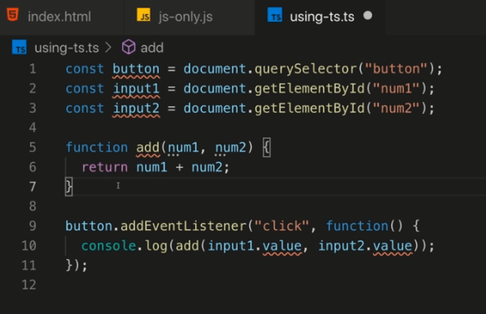The height and width of the screenshot is (314, 486).
Task: Click the opening brace on line 5
Action: click(267, 148)
